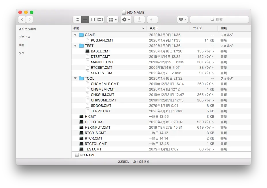Click the share button
This screenshot has width=267, height=188.
tap(139, 19)
